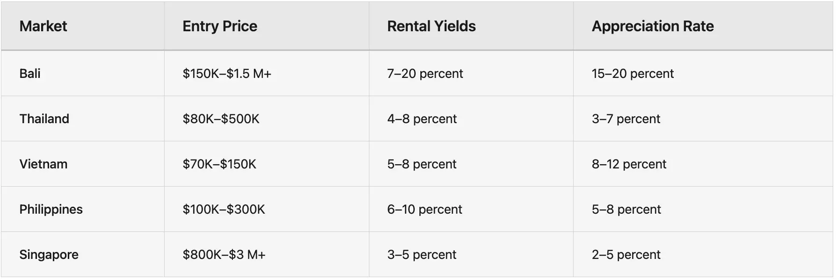Click Singapore entry price $800K–$3 M+
The height and width of the screenshot is (279, 836).
click(x=224, y=254)
